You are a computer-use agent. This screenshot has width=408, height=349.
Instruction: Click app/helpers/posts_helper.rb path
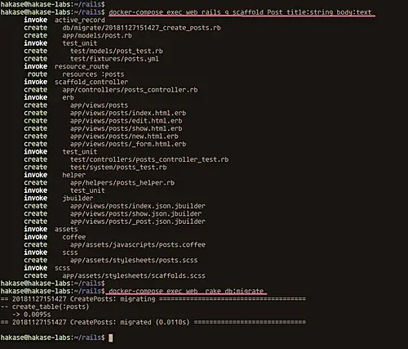coord(122,183)
